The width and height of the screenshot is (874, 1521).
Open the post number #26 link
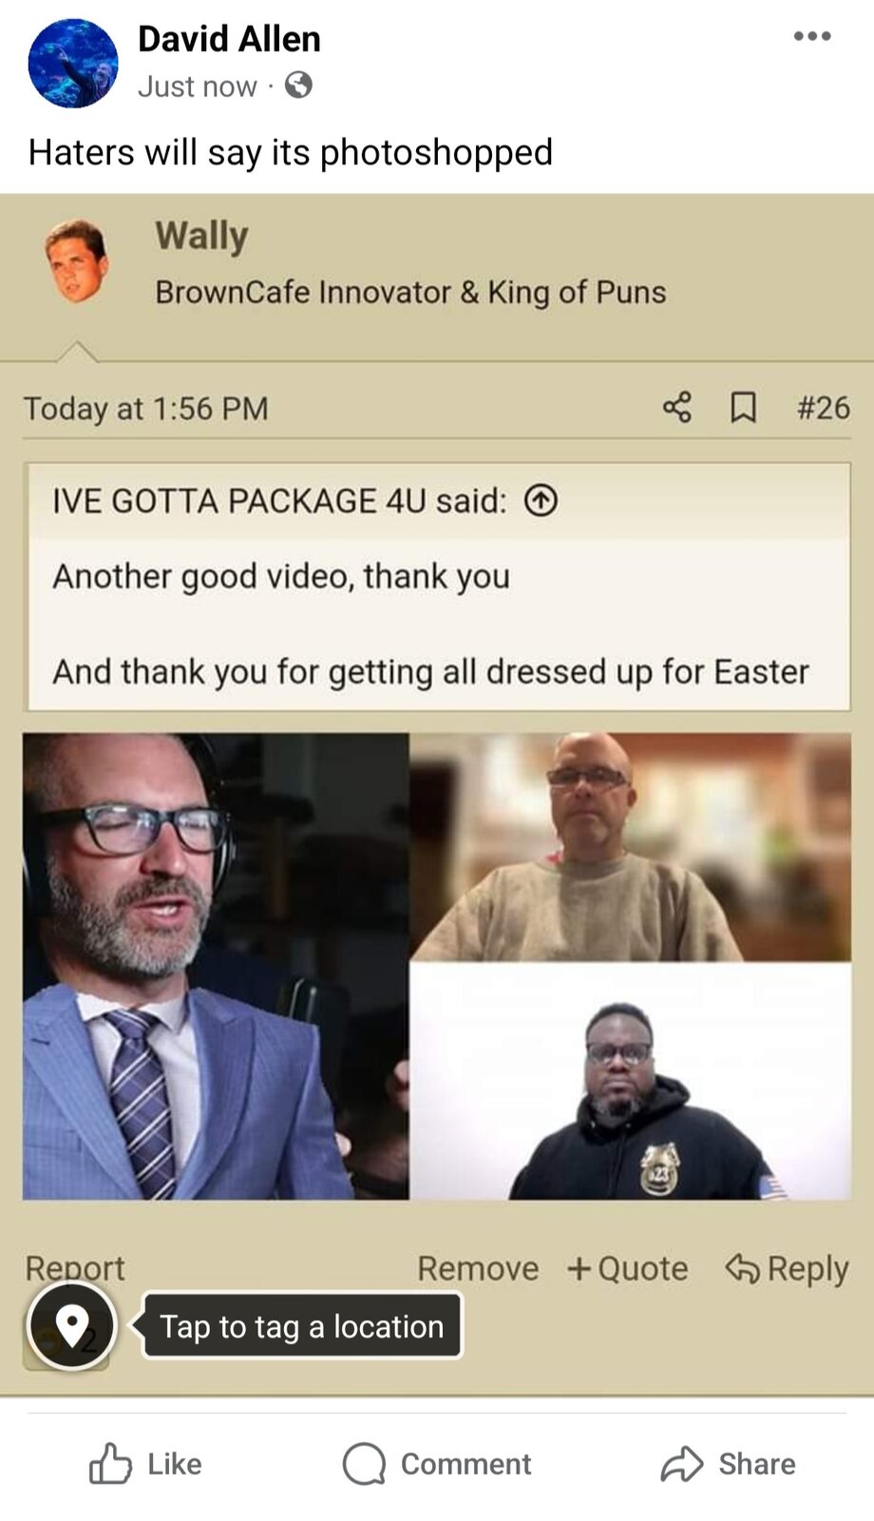click(x=823, y=407)
